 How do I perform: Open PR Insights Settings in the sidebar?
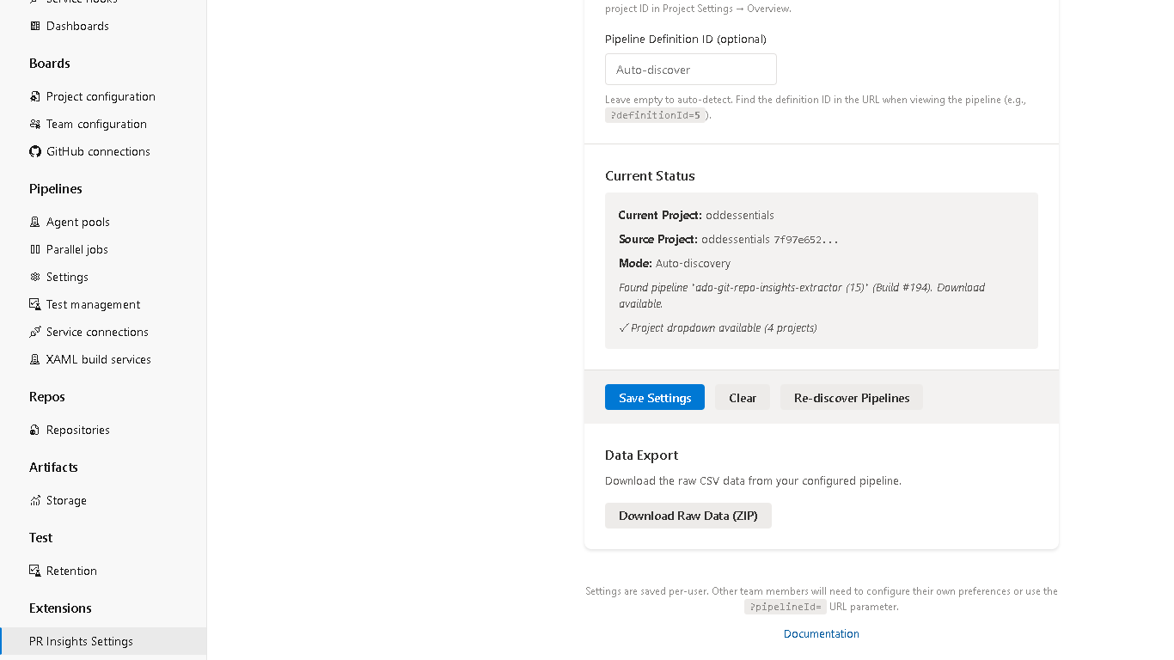[103, 641]
